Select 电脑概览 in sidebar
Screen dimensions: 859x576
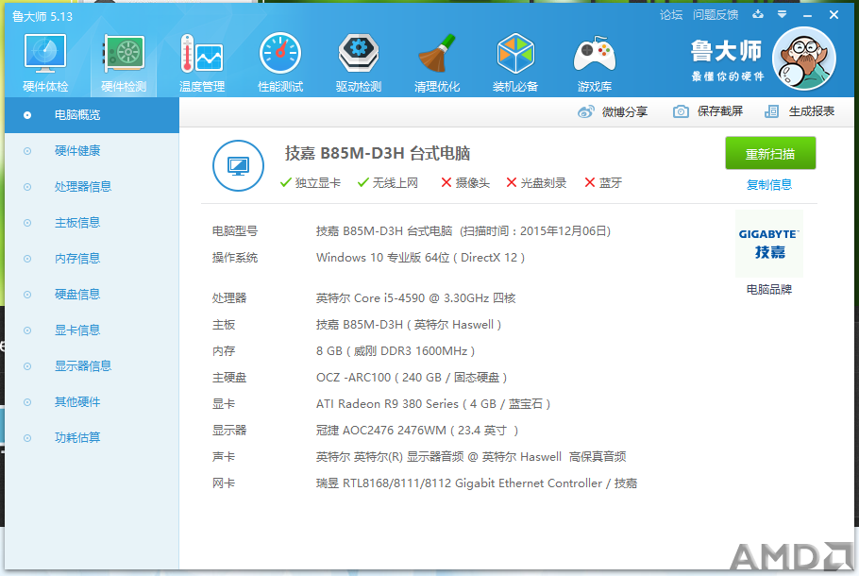point(93,115)
